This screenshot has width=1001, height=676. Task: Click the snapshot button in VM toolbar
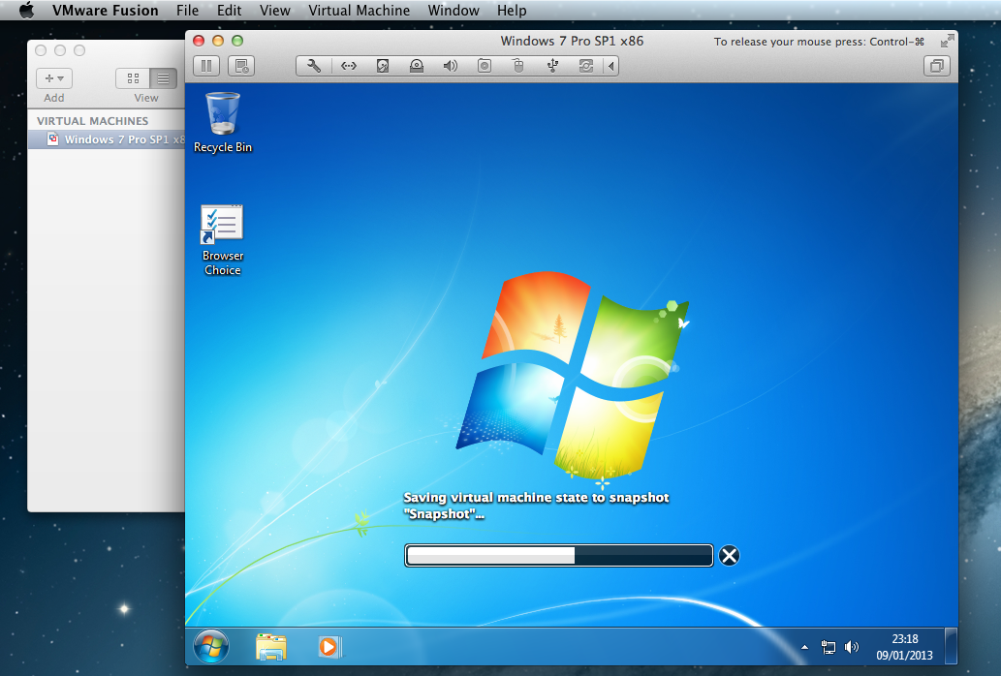point(240,66)
